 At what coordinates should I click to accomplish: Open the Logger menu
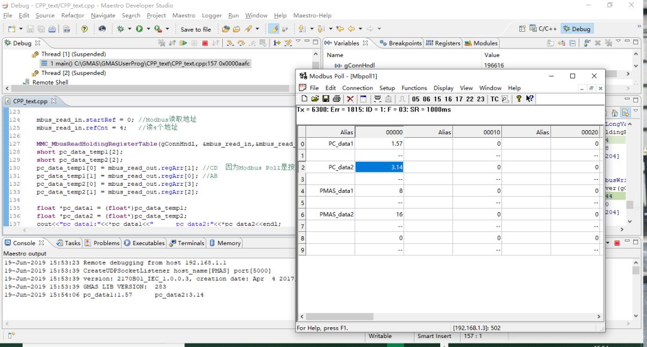click(x=211, y=15)
